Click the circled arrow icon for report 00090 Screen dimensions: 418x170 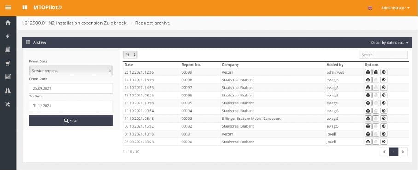(383, 142)
